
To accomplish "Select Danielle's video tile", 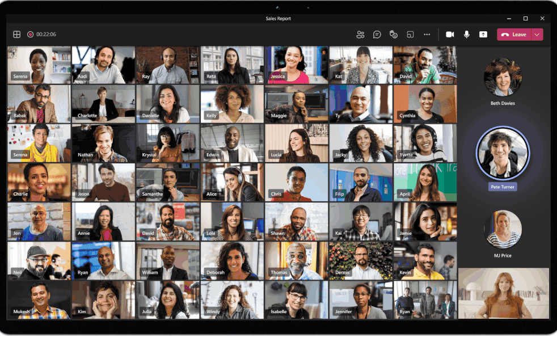I will pos(168,104).
